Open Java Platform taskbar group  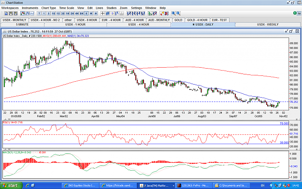point(157,186)
